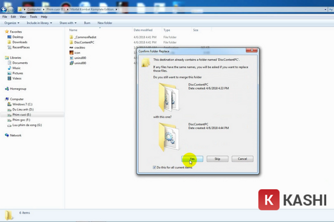
Task: Click the New folder toolbar button
Action: pyautogui.click(x=105, y=23)
